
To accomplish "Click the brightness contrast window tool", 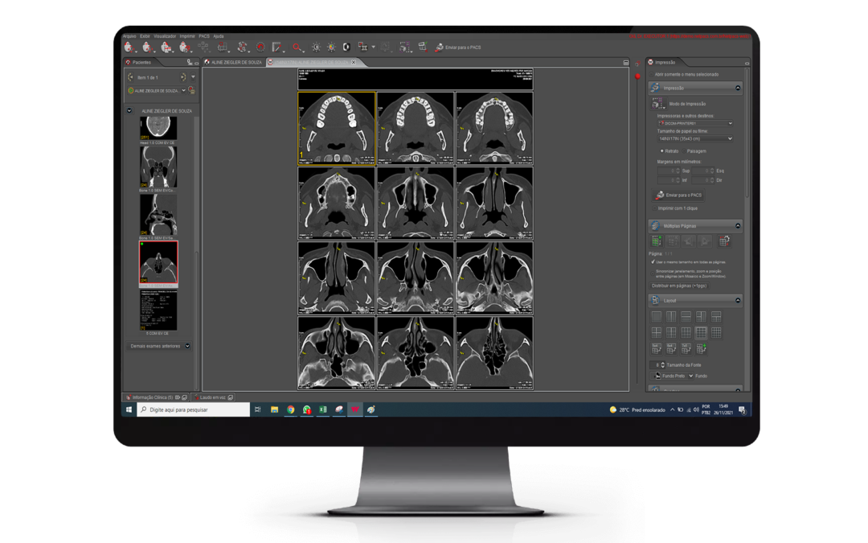I will pos(316,47).
